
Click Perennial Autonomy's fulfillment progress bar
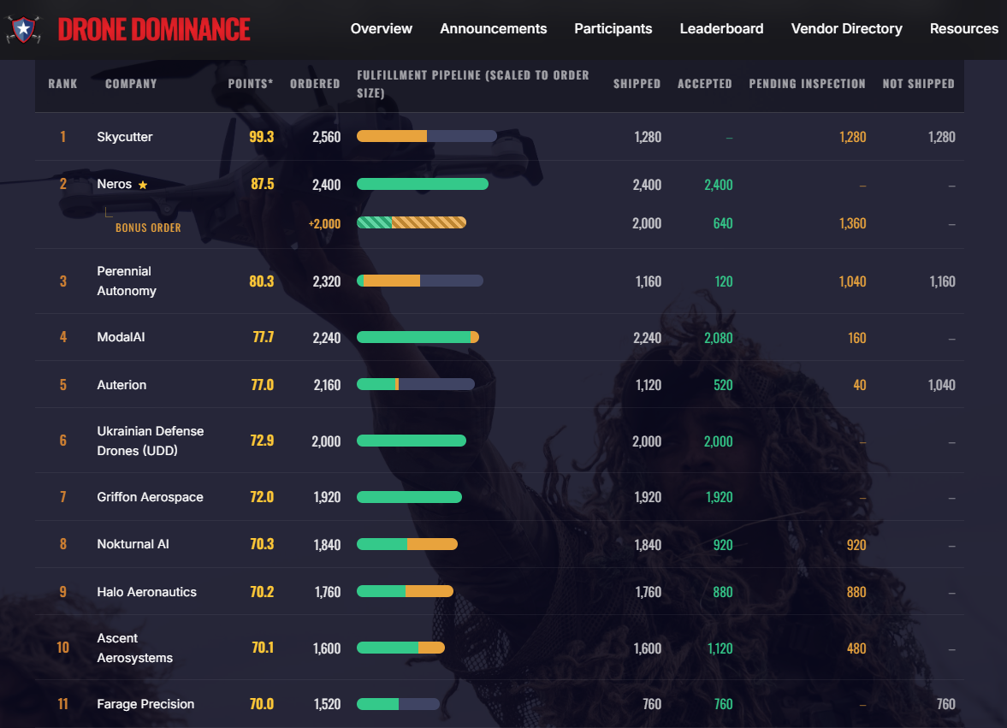pyautogui.click(x=420, y=281)
